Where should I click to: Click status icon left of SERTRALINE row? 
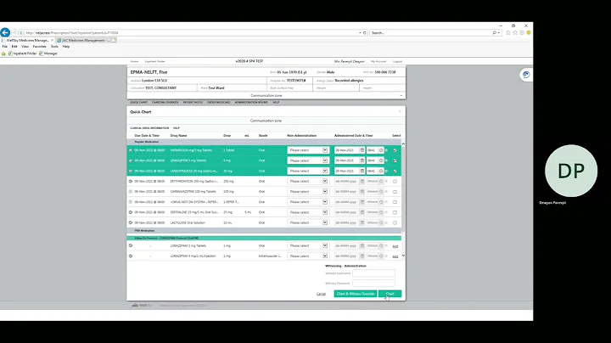point(131,212)
